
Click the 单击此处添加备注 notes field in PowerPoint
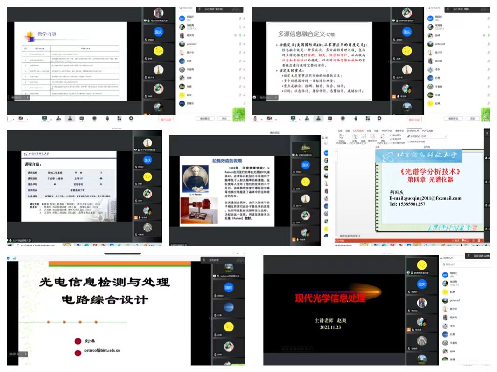tap(350, 236)
